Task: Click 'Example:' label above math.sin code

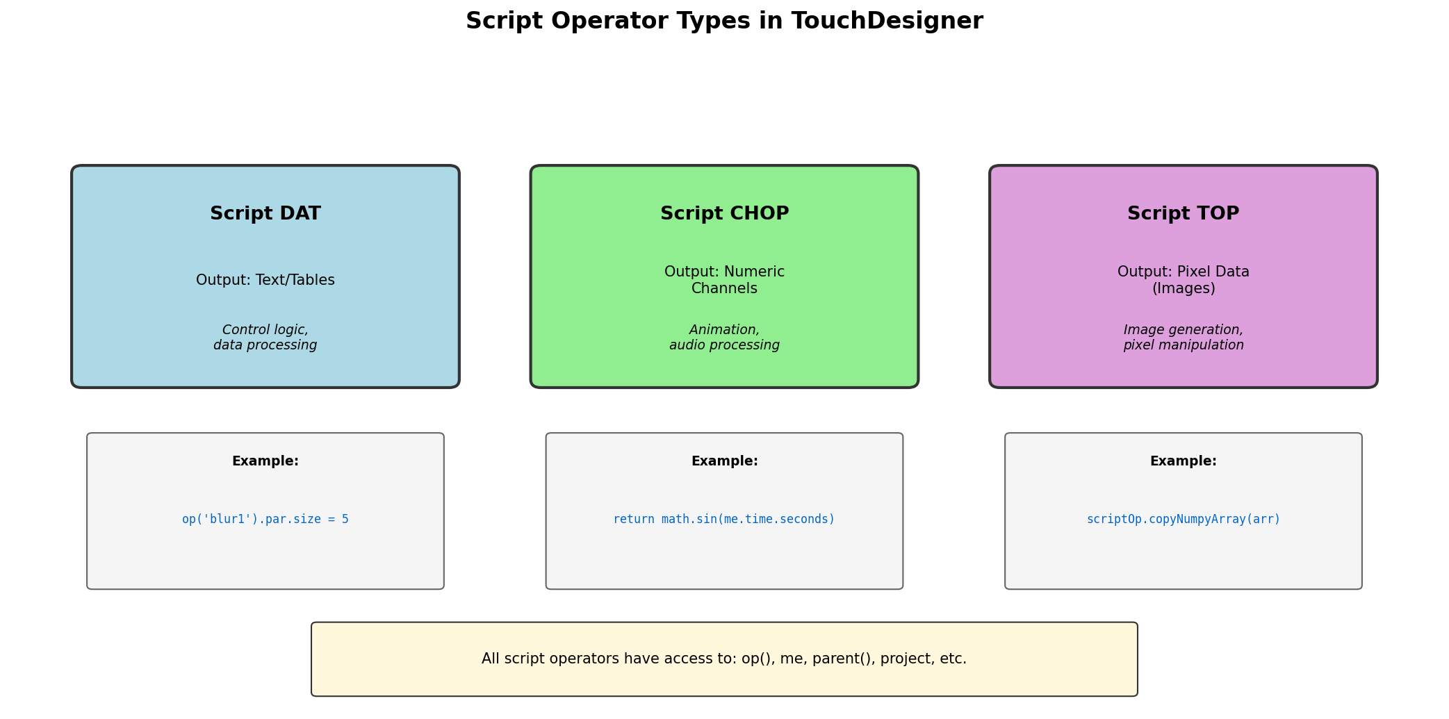Action: click(x=724, y=461)
